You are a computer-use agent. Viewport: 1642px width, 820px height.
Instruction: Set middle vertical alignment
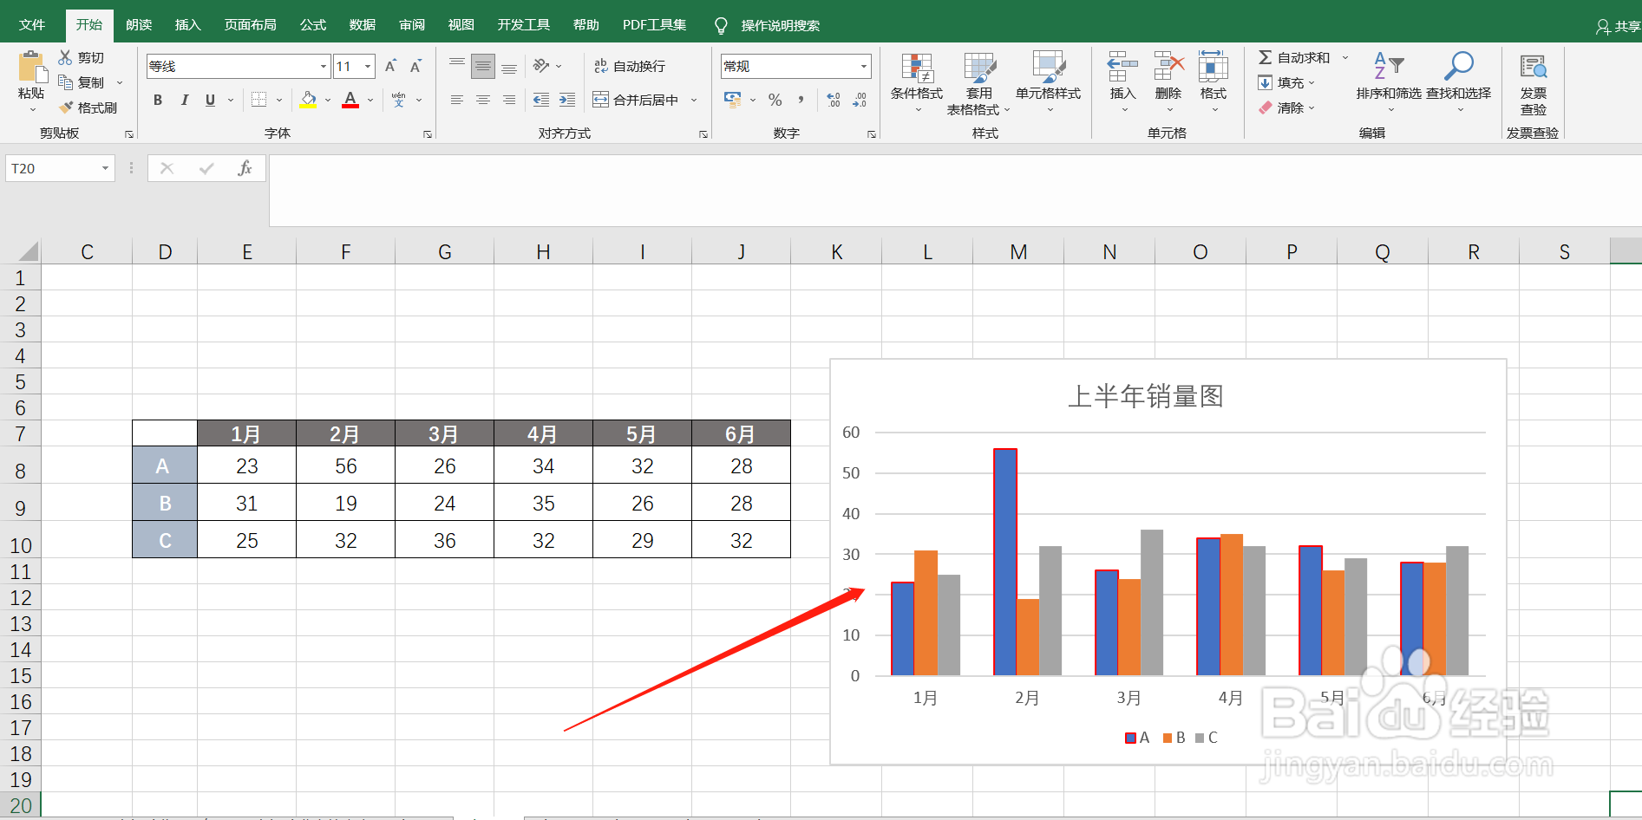[x=483, y=66]
